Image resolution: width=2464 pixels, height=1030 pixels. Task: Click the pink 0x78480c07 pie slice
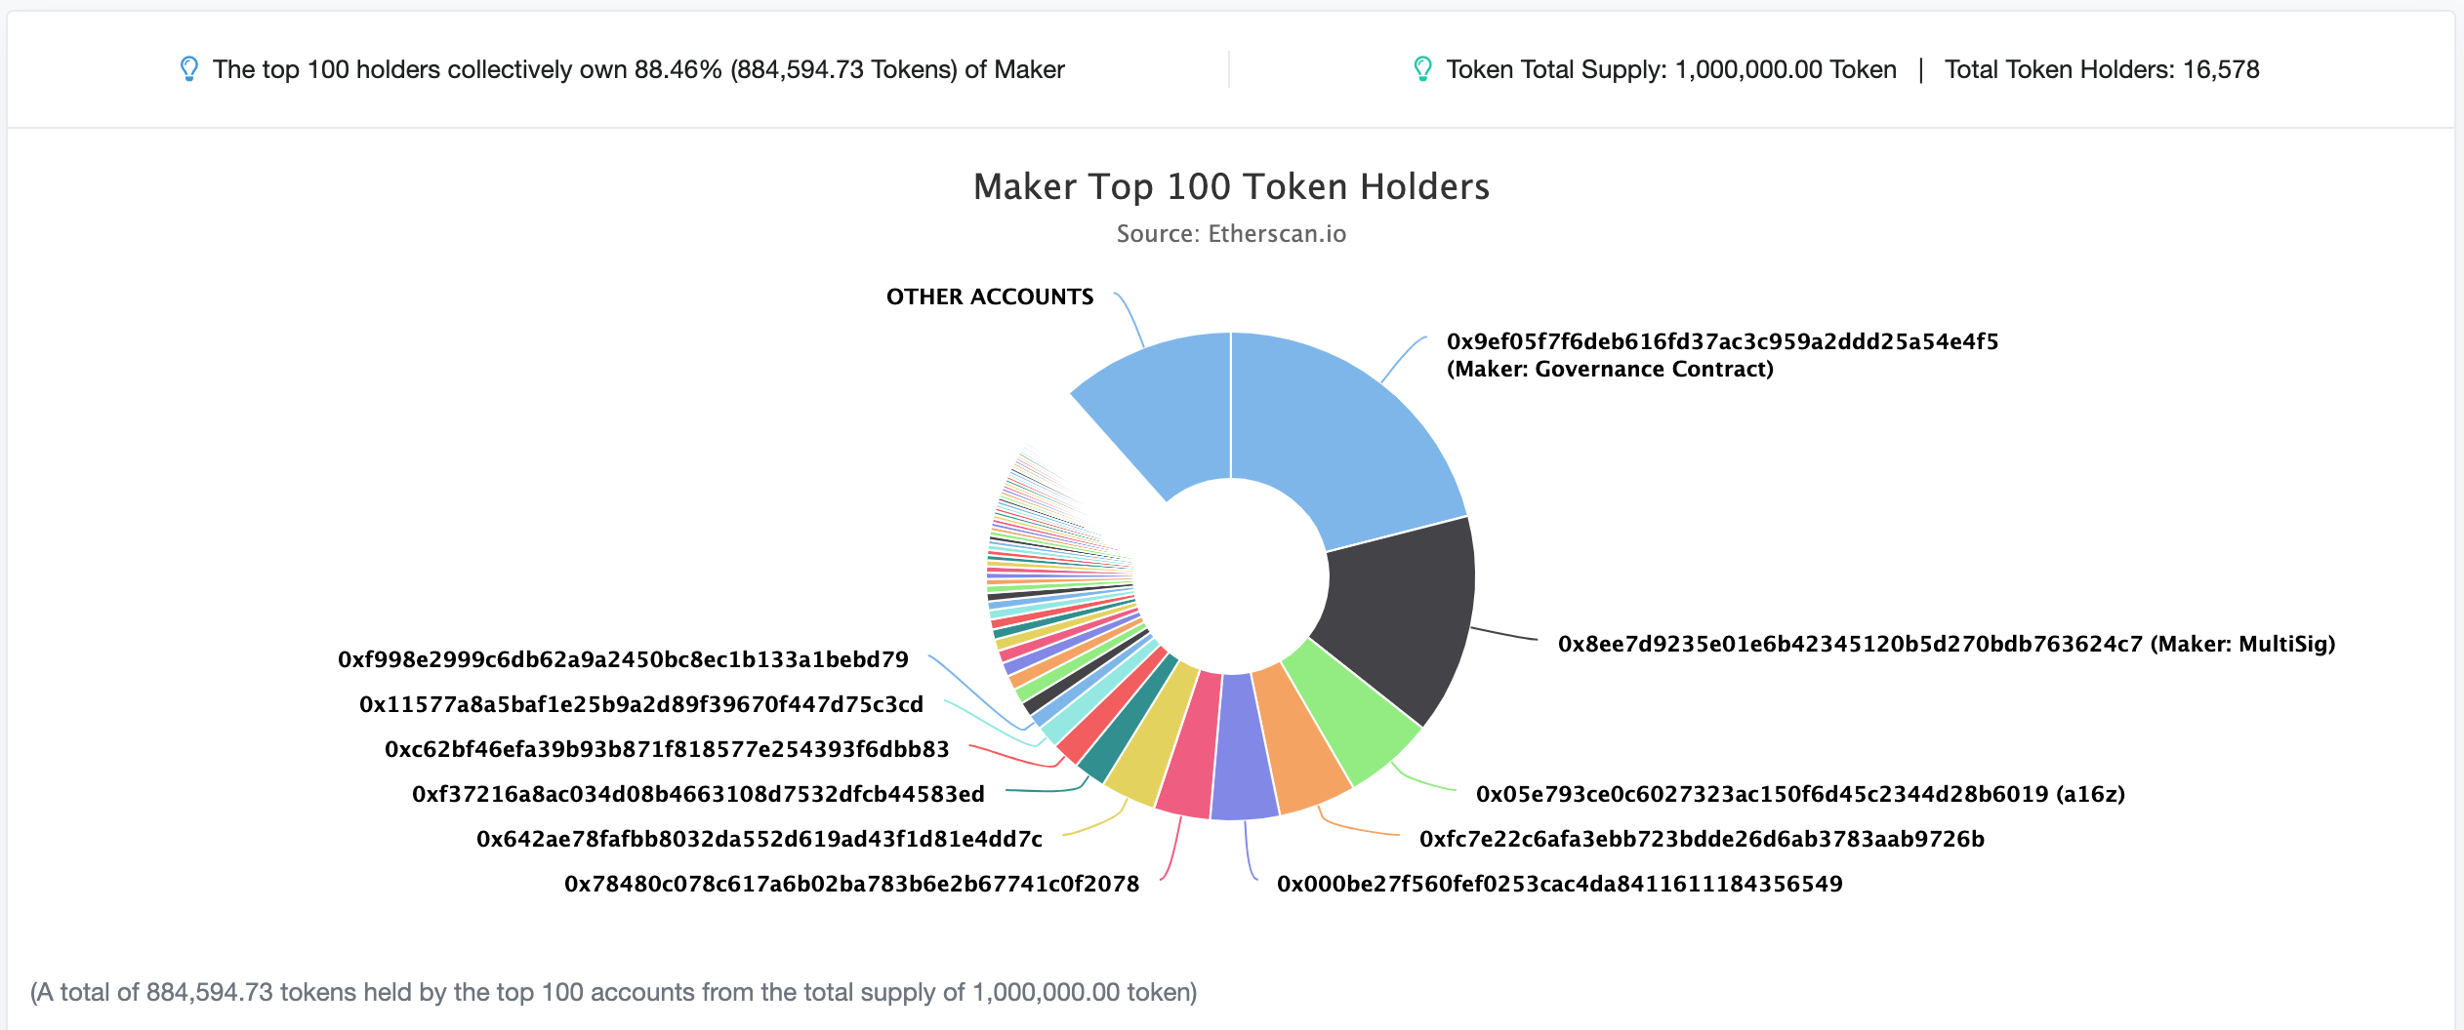pyautogui.click(x=1191, y=746)
